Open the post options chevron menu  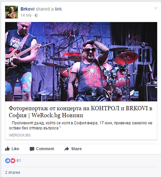155,8
